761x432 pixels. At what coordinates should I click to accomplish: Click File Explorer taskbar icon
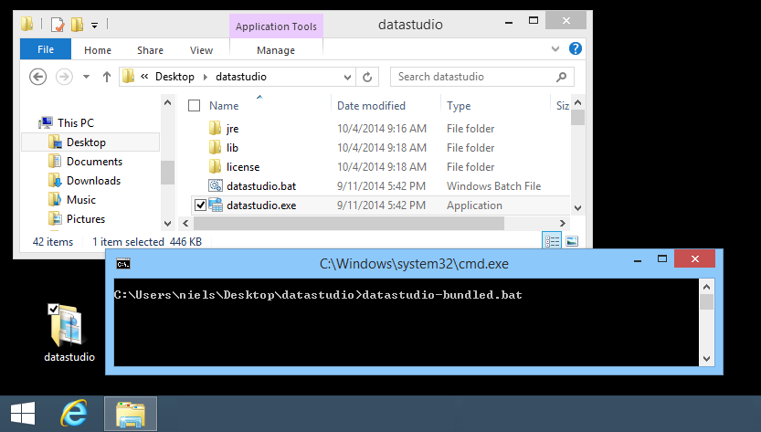click(x=131, y=414)
